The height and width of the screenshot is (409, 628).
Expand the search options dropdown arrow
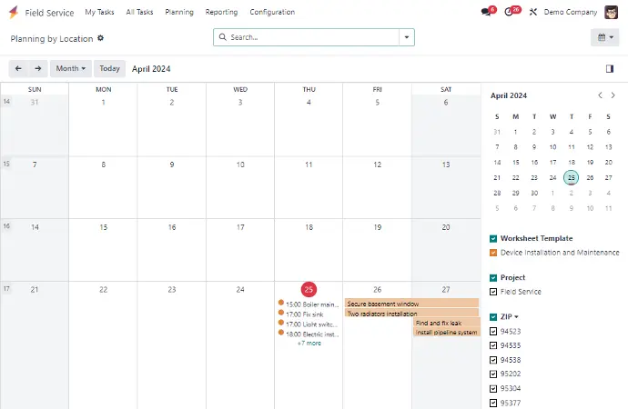407,37
